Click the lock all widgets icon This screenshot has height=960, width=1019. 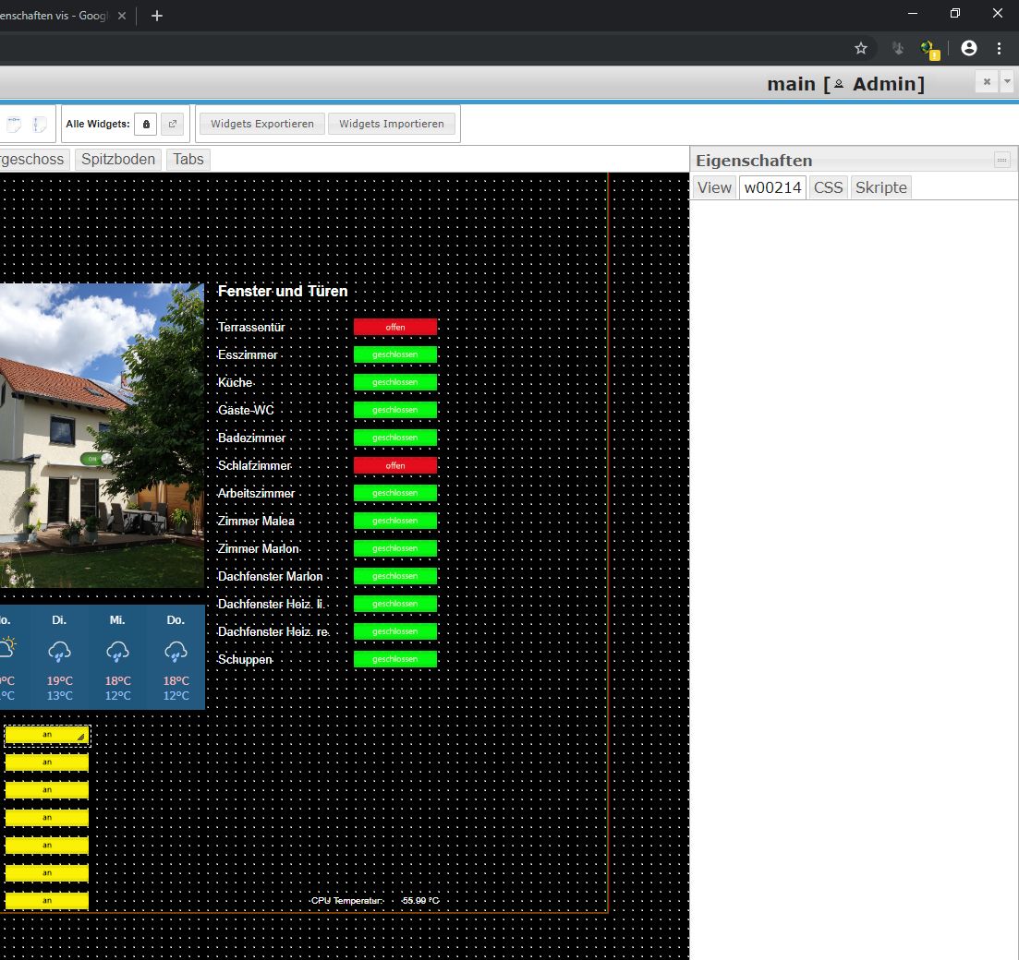146,124
